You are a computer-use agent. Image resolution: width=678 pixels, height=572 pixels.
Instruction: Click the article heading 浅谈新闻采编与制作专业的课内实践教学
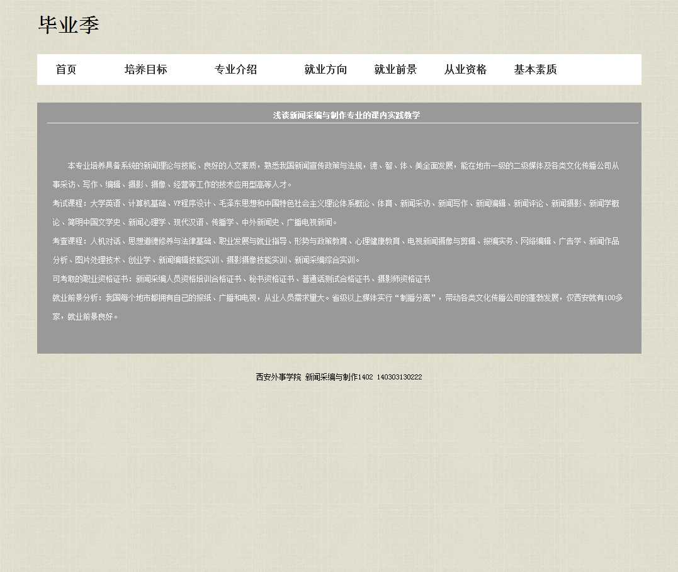click(x=346, y=115)
